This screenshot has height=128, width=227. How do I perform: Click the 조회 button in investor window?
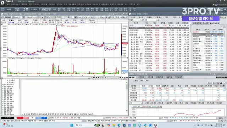[x=209, y=83]
